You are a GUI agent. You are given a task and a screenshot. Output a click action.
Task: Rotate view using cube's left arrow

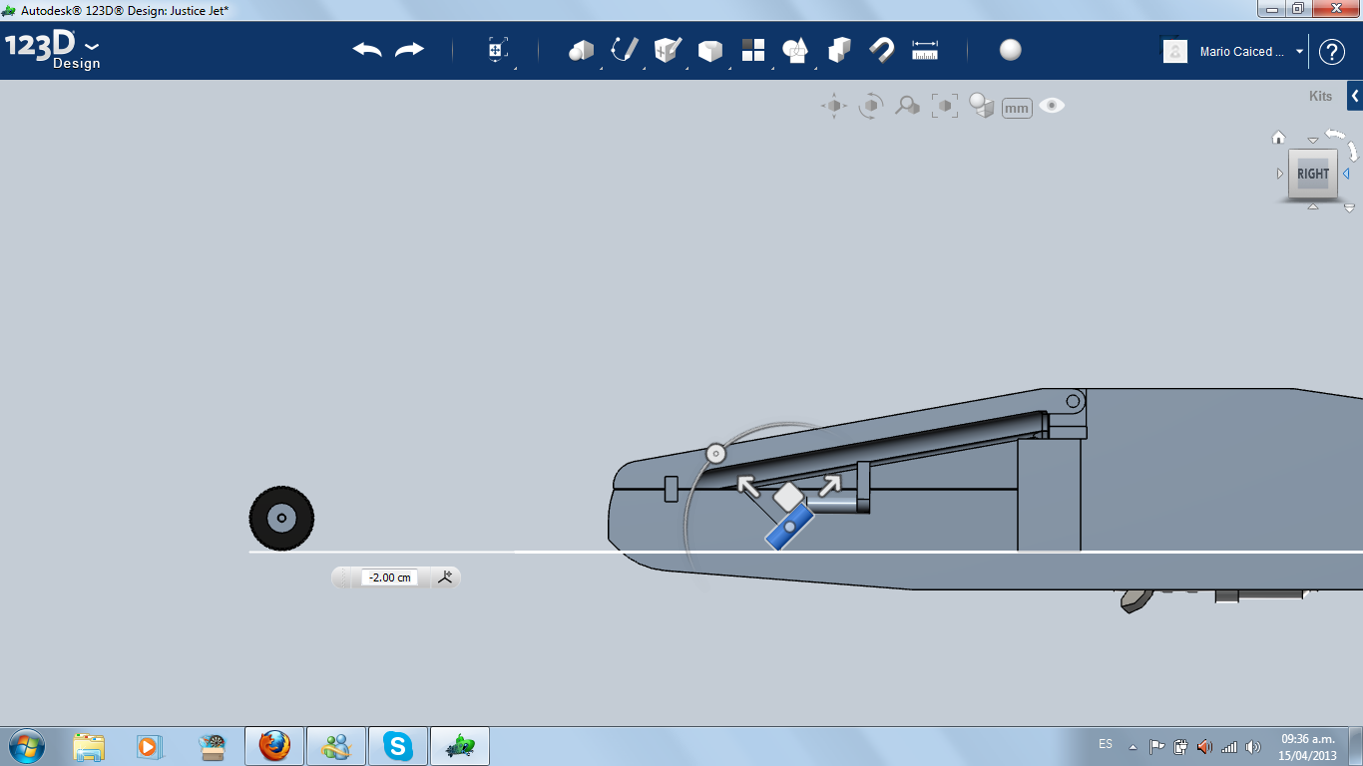[x=1280, y=174]
